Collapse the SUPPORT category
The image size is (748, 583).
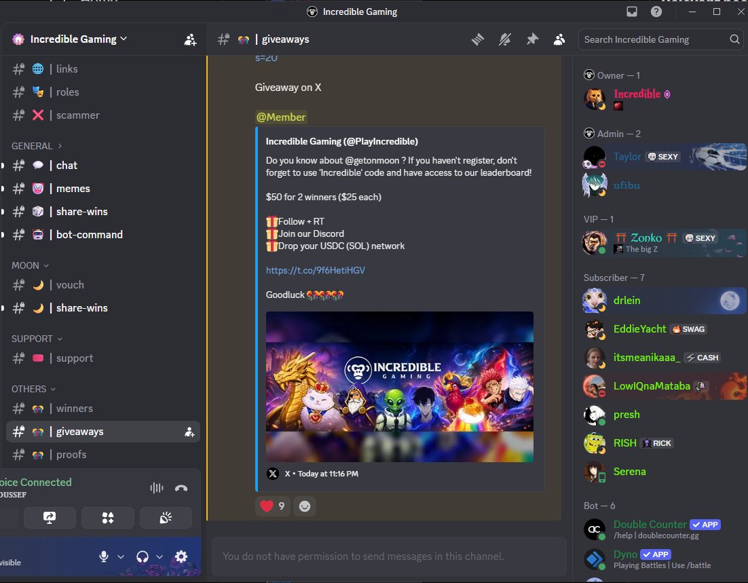click(37, 339)
